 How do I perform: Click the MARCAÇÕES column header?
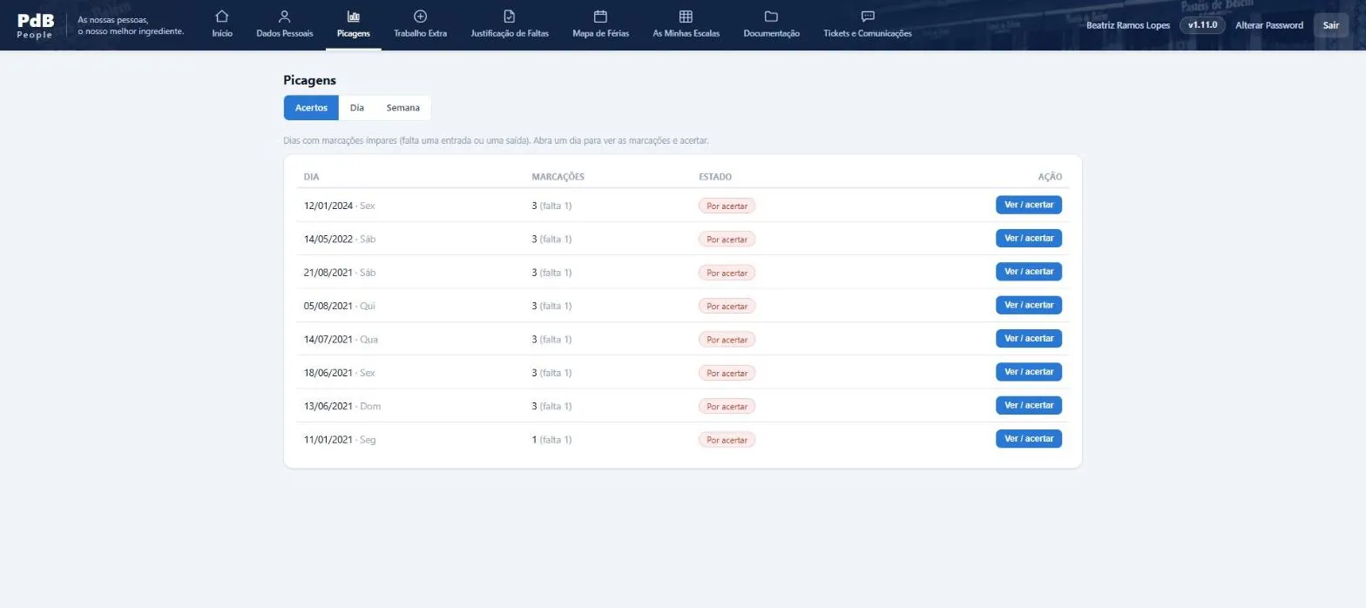tap(558, 177)
